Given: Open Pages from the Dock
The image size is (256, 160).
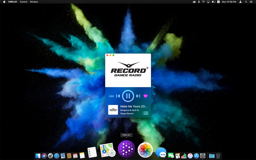Looking at the screenshot, I should pyautogui.click(x=178, y=156).
